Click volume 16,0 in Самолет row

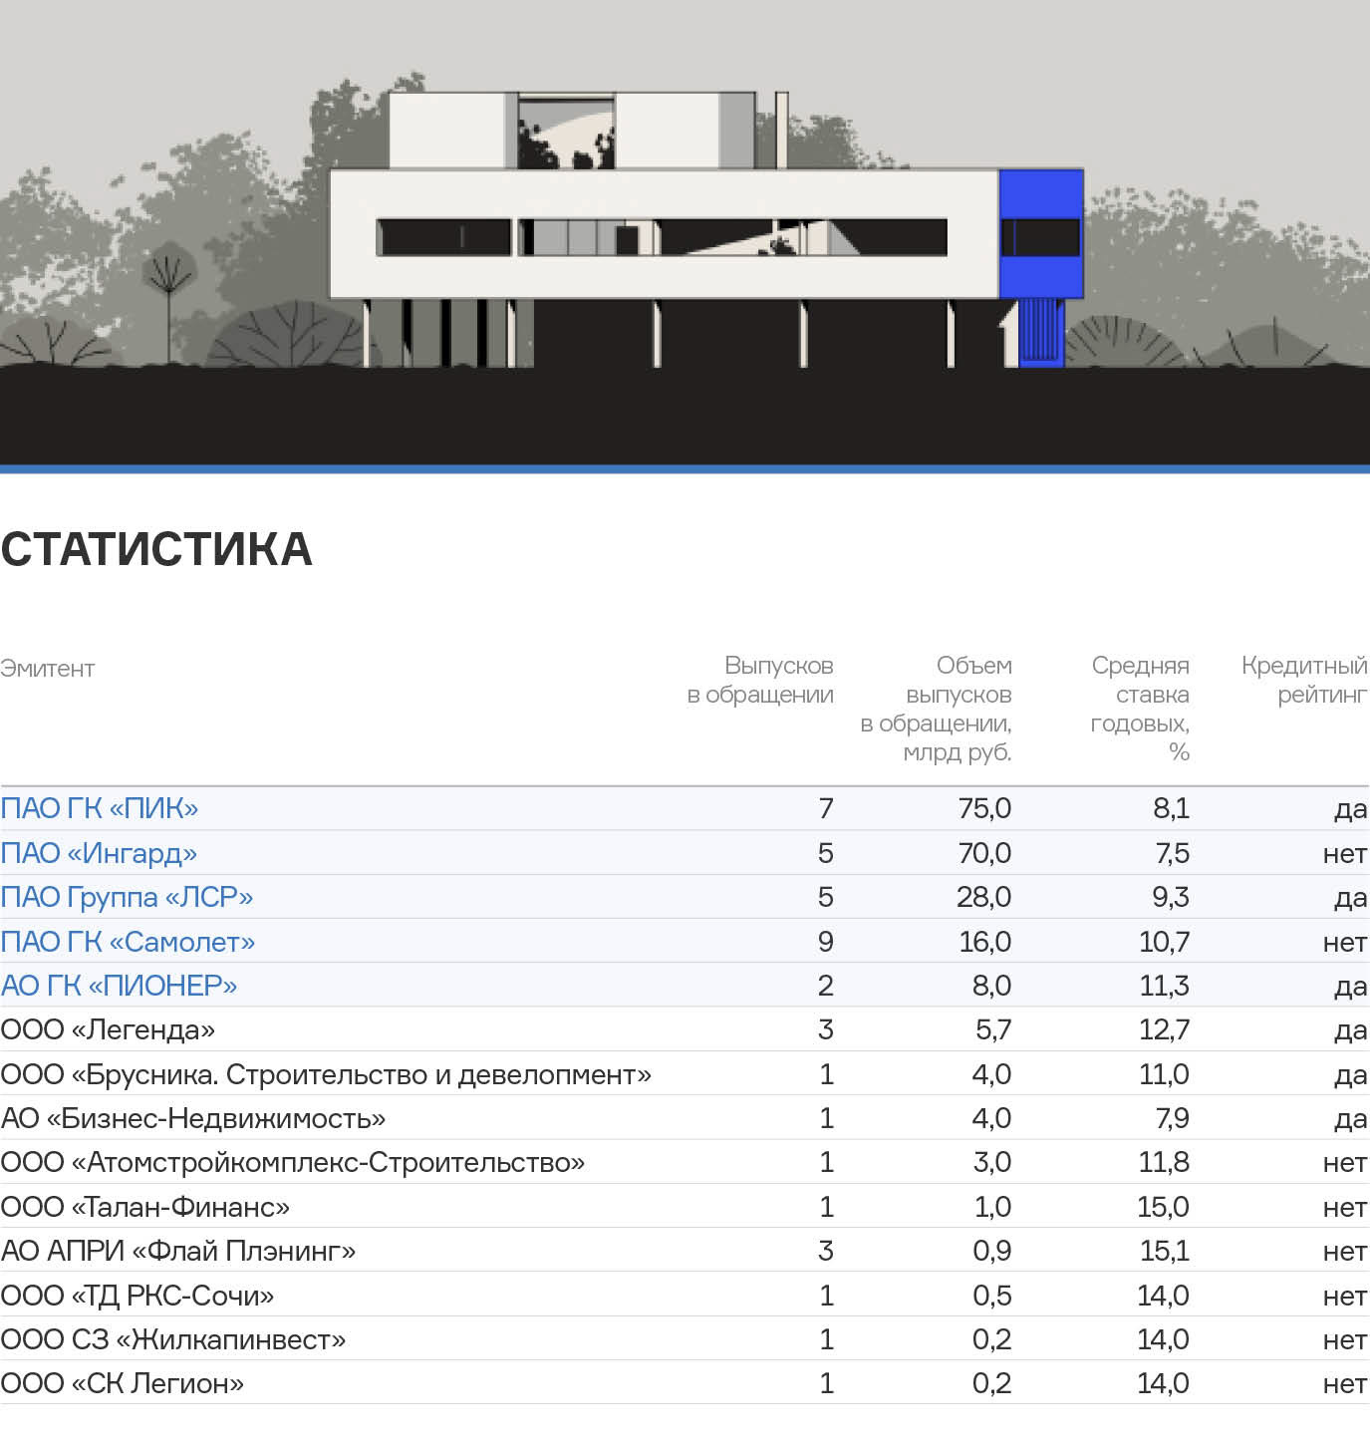984,942
